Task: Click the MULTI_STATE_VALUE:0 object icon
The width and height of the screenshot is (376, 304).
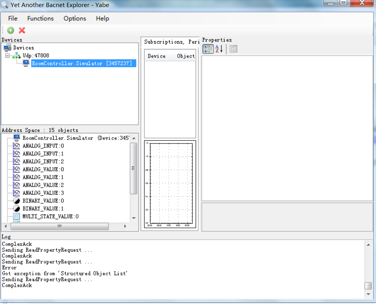Action: click(x=16, y=216)
